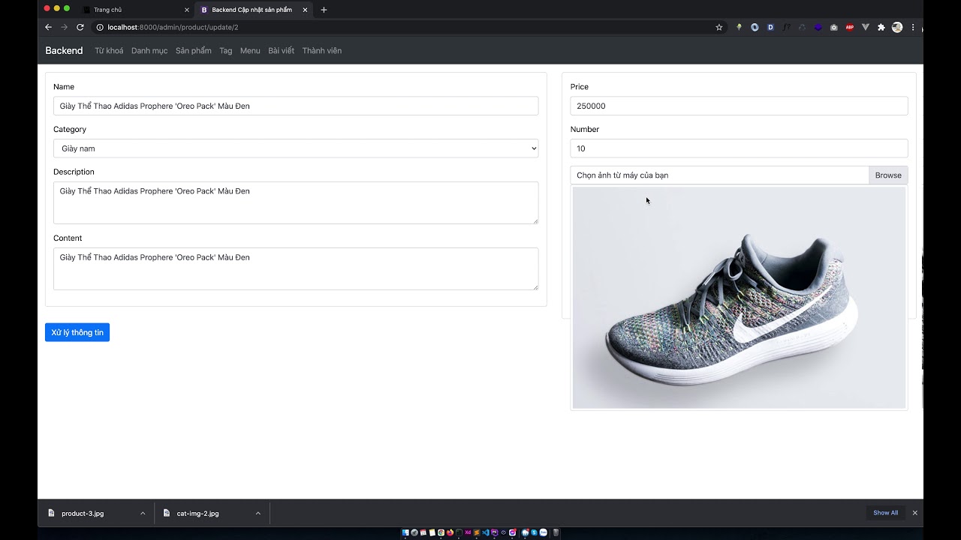Click the blue D extension icon
Viewport: 961px width, 540px height.
click(770, 27)
